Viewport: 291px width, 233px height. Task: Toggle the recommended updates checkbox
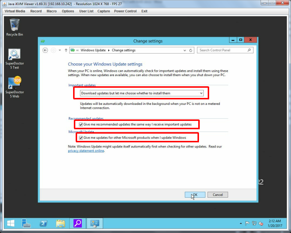(x=81, y=125)
